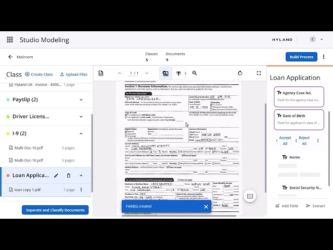Select the Date of Birth field card
This screenshot has height=250, width=333.
(x=299, y=120)
